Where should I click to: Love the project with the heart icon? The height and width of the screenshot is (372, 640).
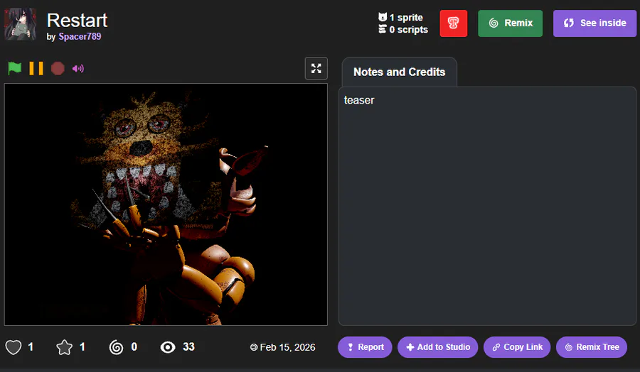(14, 347)
